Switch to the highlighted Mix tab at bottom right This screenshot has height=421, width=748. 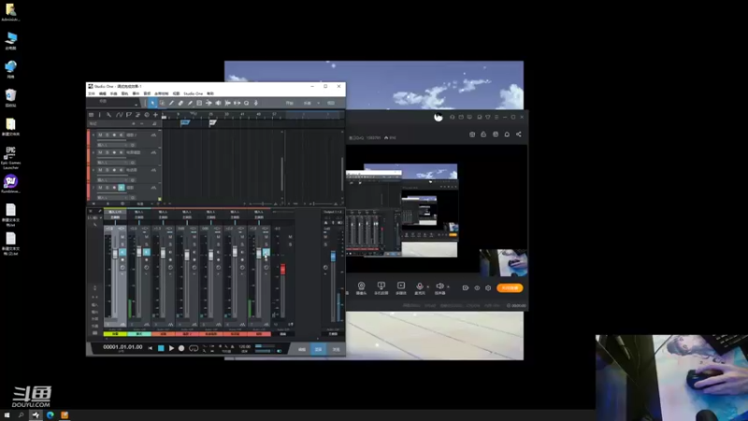[x=319, y=349]
